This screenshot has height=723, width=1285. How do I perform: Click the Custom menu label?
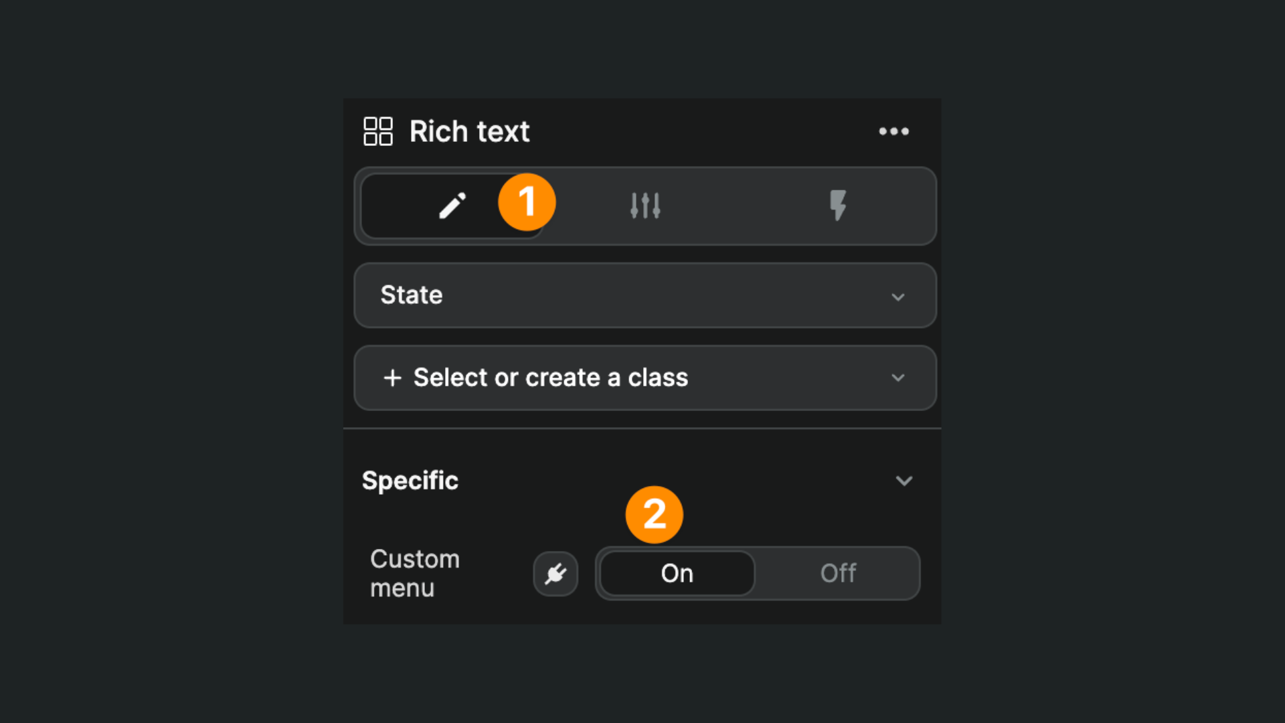pos(415,573)
